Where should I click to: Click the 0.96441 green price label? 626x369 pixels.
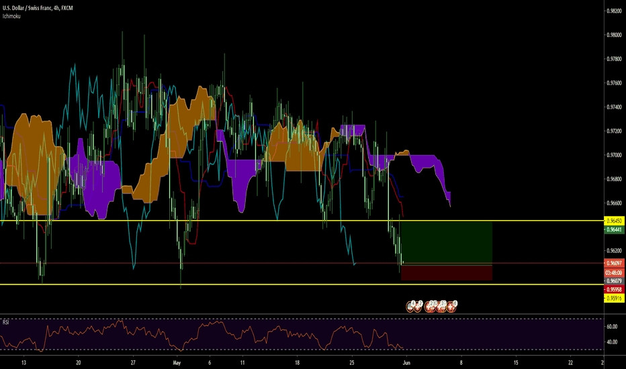(x=614, y=229)
